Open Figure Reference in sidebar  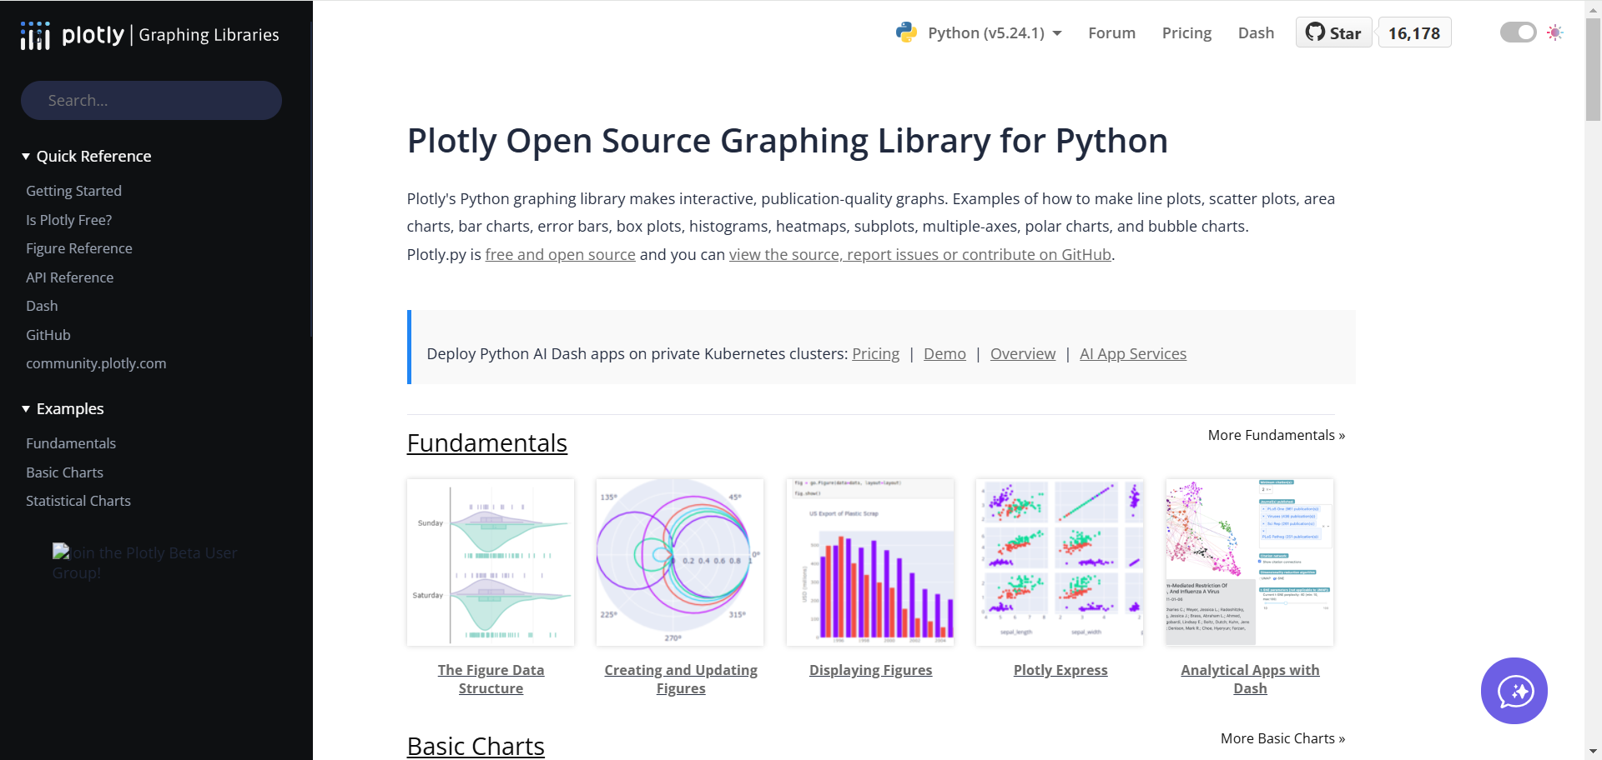78,248
